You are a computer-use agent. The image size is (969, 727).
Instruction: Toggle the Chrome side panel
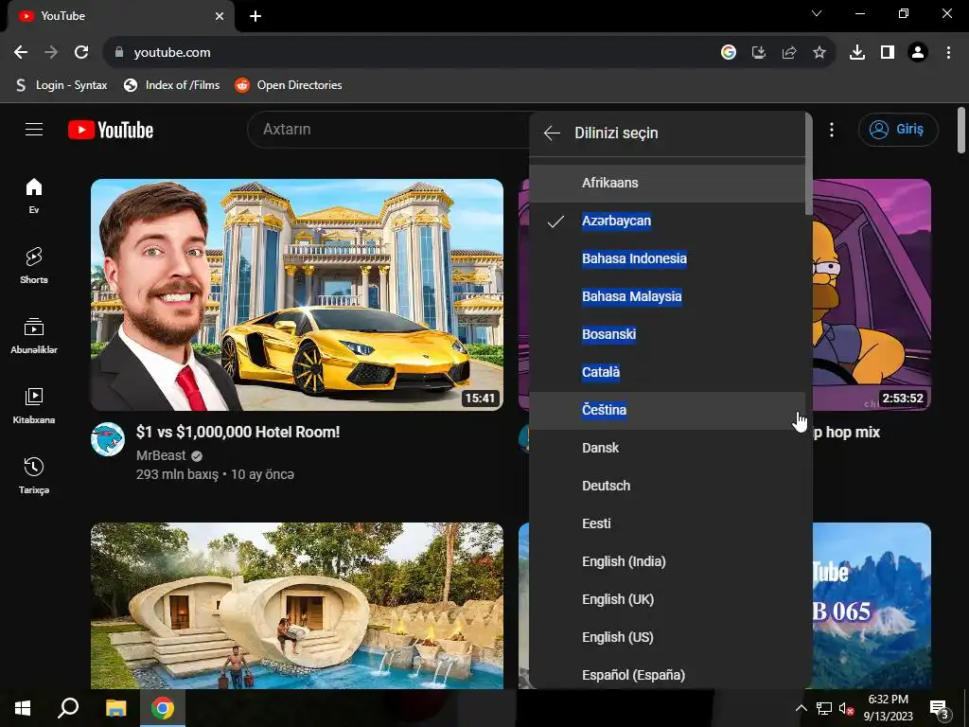[888, 53]
